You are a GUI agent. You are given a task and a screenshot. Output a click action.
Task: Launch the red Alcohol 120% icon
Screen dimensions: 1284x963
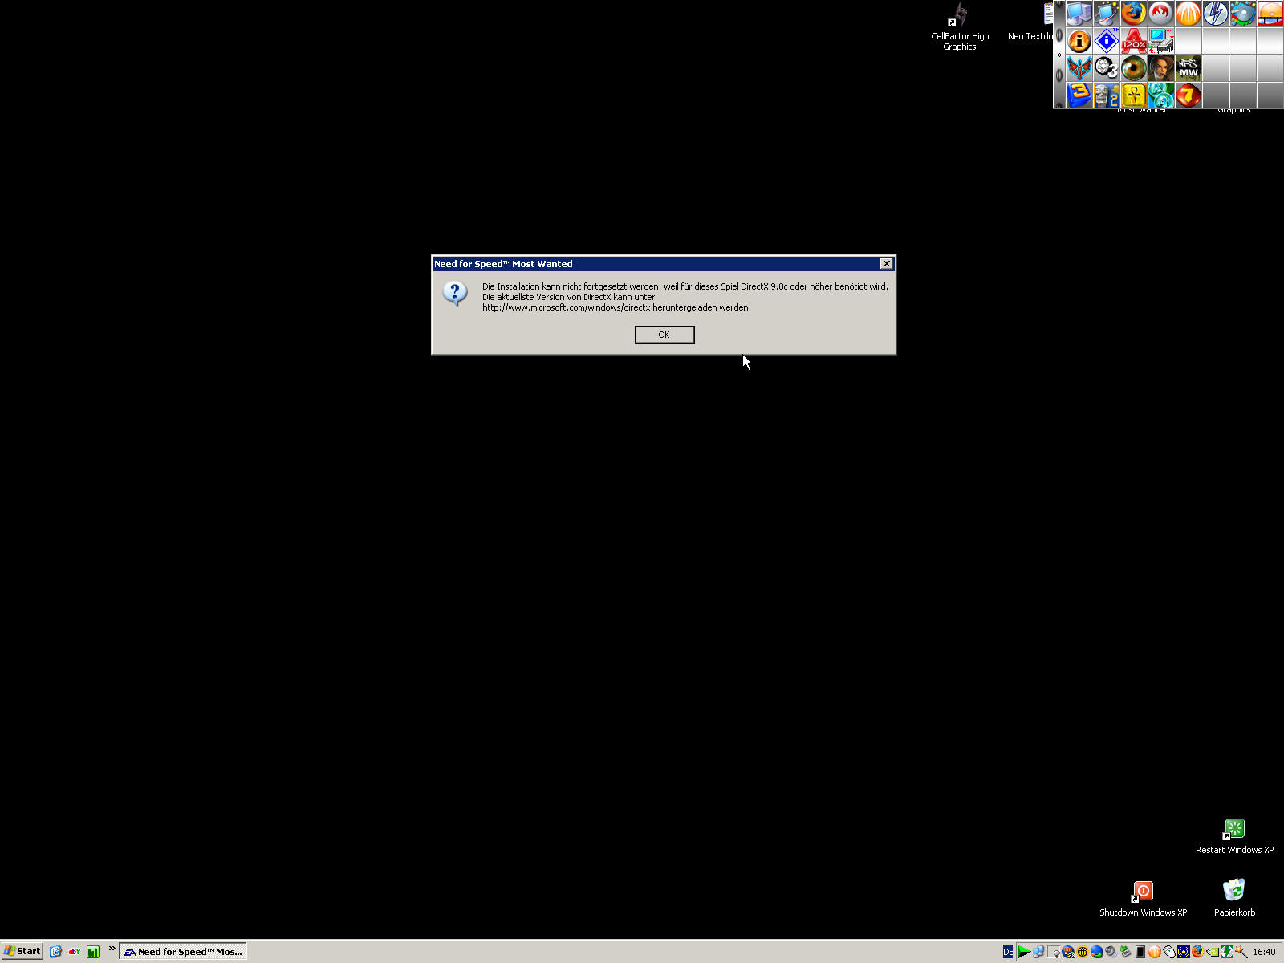[x=1134, y=41]
